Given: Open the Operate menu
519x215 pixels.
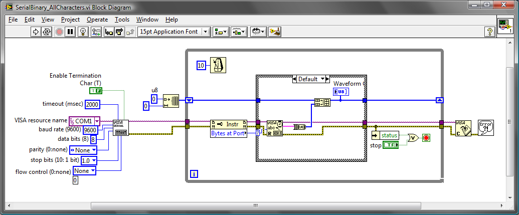Looking at the screenshot, I should click(97, 20).
